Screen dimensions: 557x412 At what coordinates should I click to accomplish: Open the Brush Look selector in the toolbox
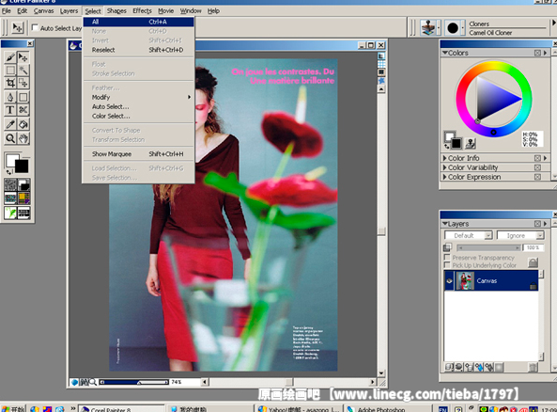point(10,213)
